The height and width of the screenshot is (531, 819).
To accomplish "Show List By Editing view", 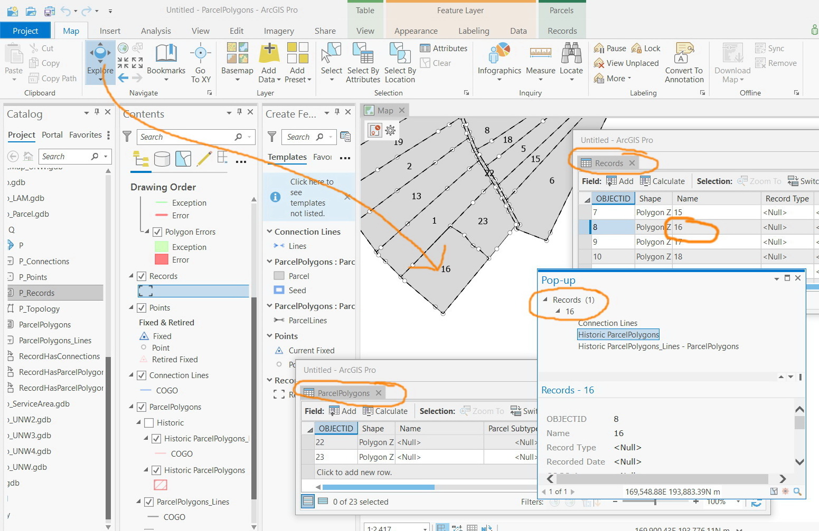I will pyautogui.click(x=204, y=158).
